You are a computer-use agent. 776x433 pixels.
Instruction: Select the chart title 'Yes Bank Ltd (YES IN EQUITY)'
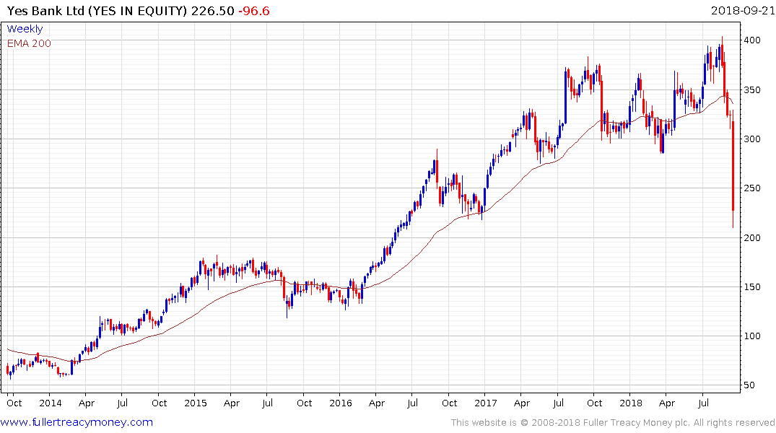click(97, 11)
